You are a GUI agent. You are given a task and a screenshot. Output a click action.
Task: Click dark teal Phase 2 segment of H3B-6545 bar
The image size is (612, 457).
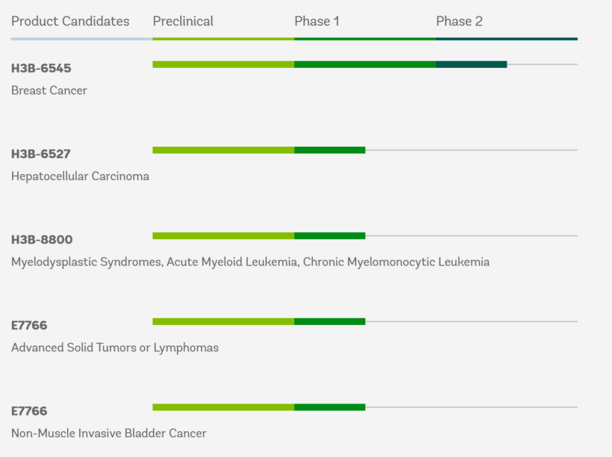click(471, 65)
